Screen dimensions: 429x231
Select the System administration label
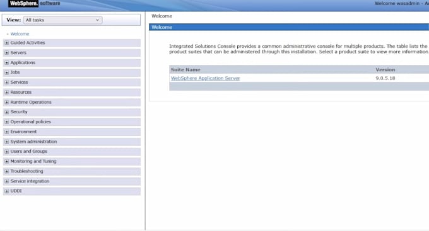33,142
